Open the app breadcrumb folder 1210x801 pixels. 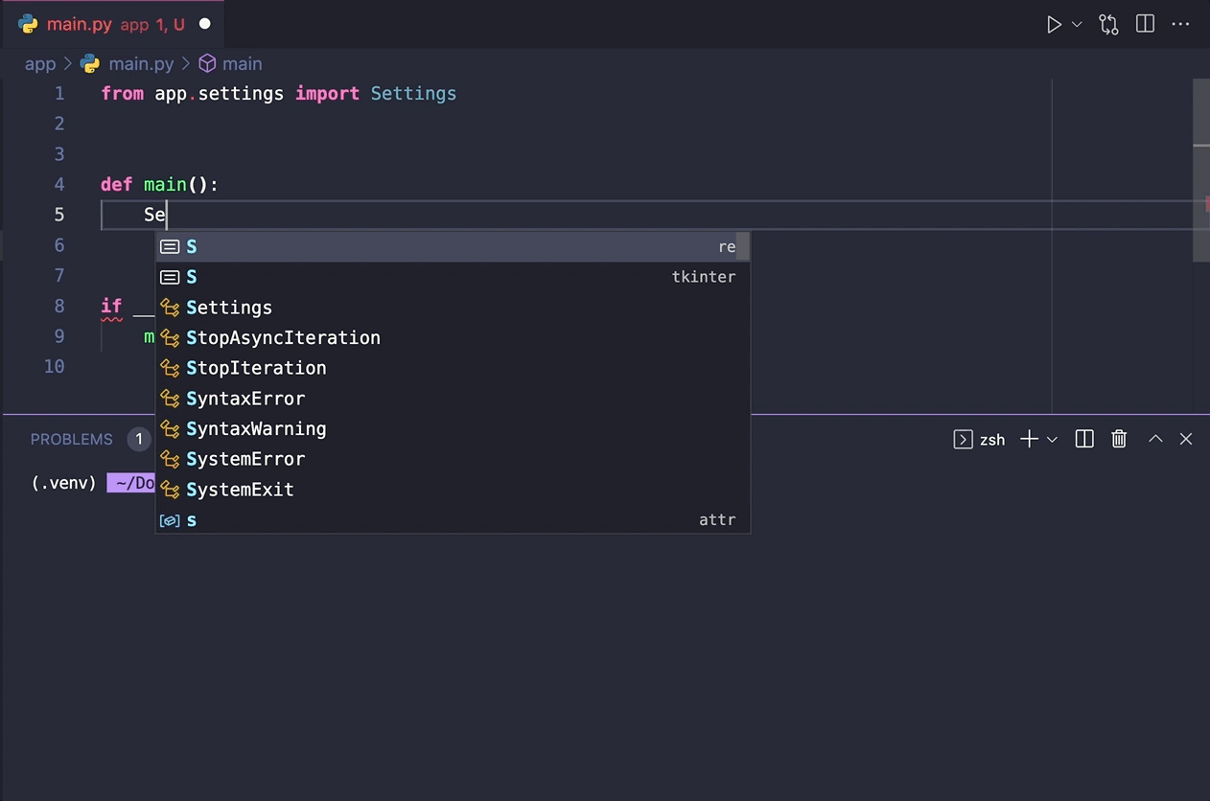pos(40,63)
